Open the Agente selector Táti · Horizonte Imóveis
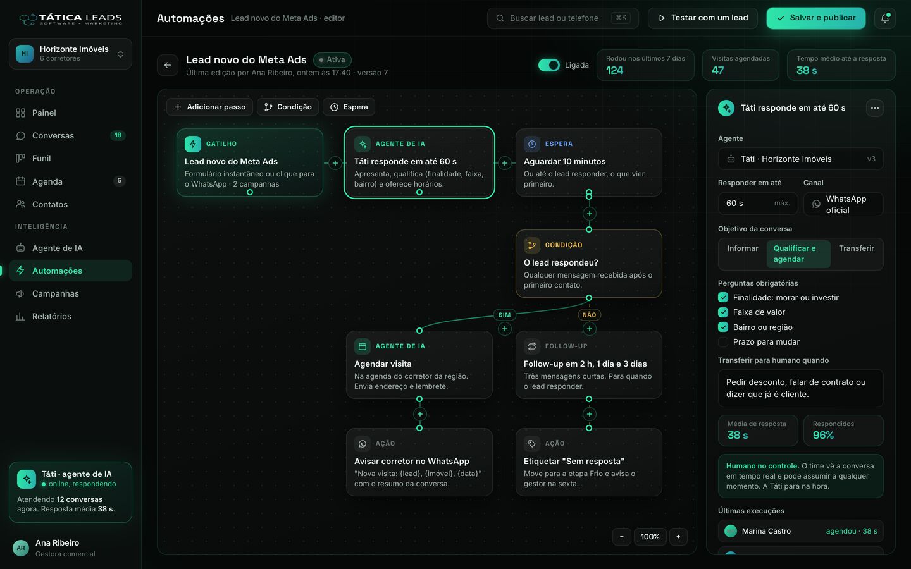This screenshot has height=569, width=911. [800, 159]
